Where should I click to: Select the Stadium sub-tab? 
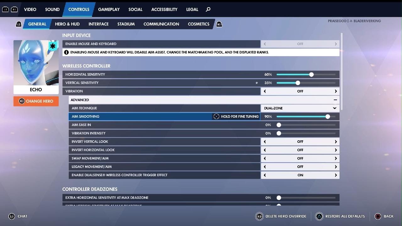click(126, 24)
